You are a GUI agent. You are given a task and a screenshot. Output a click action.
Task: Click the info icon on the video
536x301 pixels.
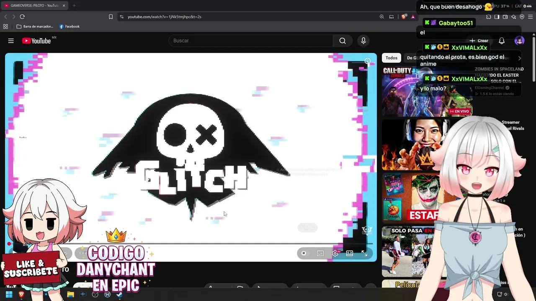(367, 61)
